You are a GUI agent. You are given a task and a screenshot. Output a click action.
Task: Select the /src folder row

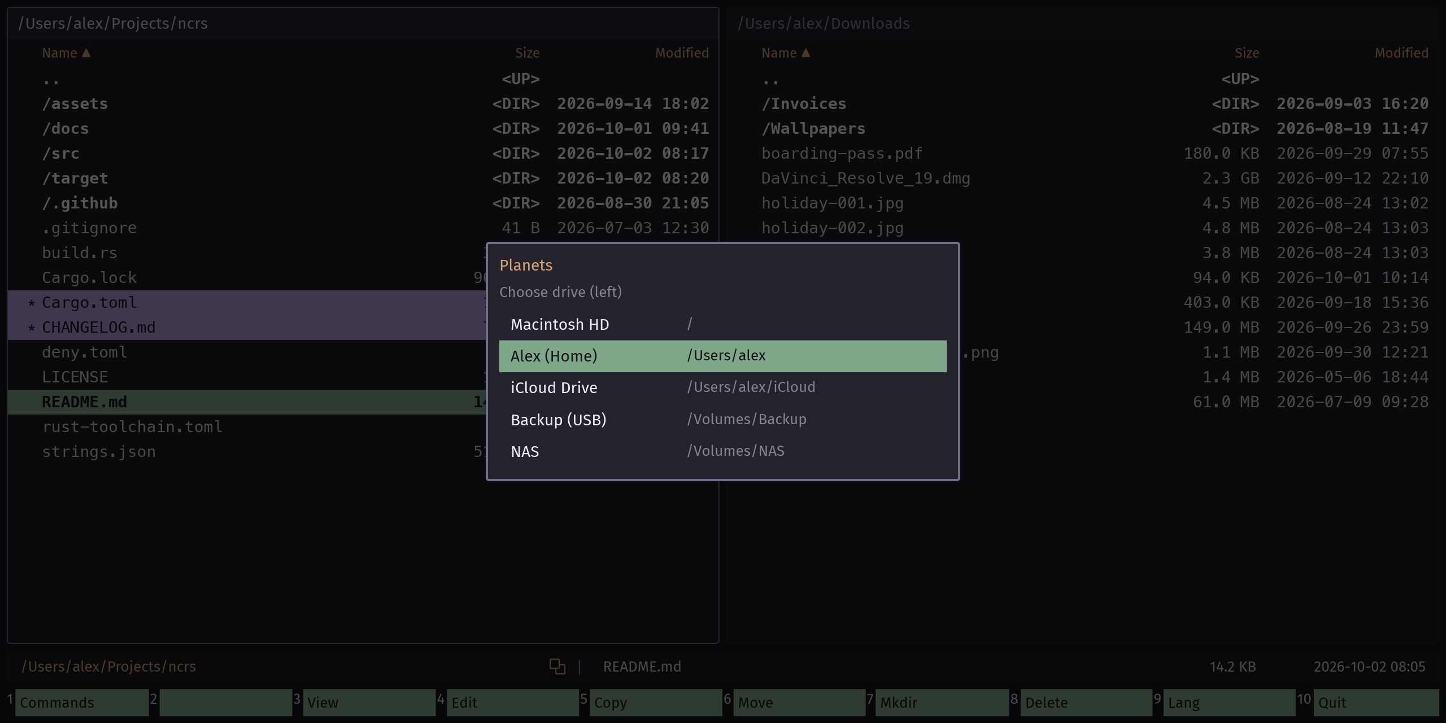(x=363, y=154)
